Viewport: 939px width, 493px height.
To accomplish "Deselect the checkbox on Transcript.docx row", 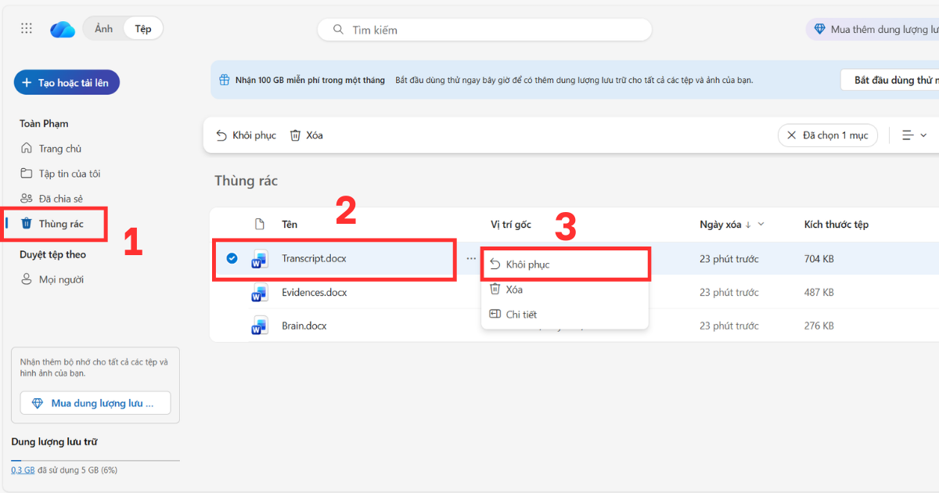I will (x=231, y=259).
